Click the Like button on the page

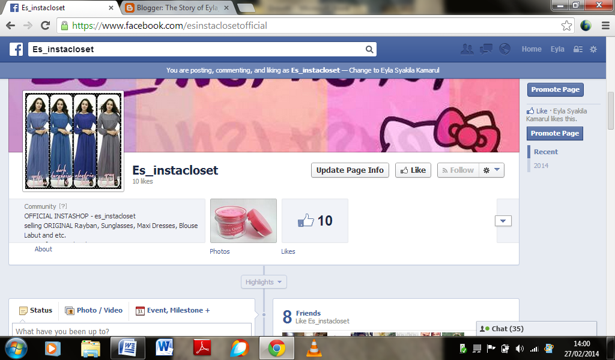(413, 170)
